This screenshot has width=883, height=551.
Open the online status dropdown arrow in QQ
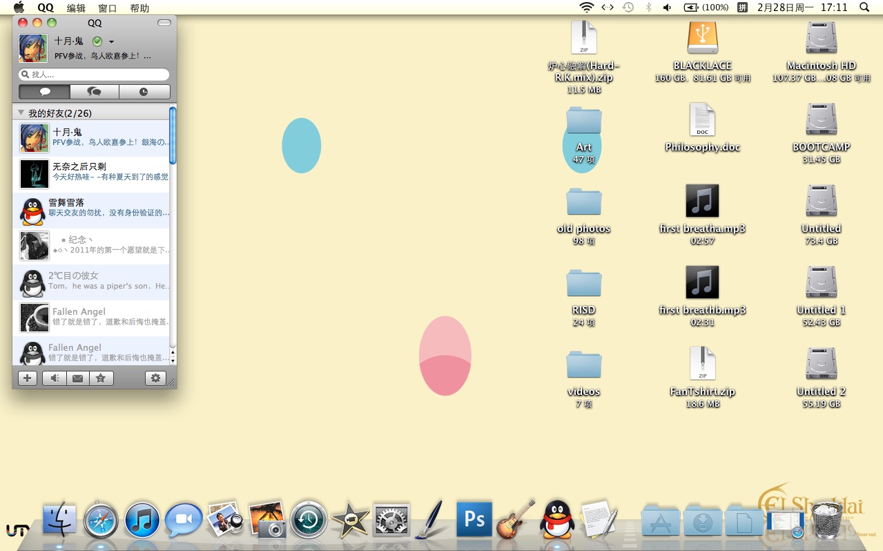(111, 41)
